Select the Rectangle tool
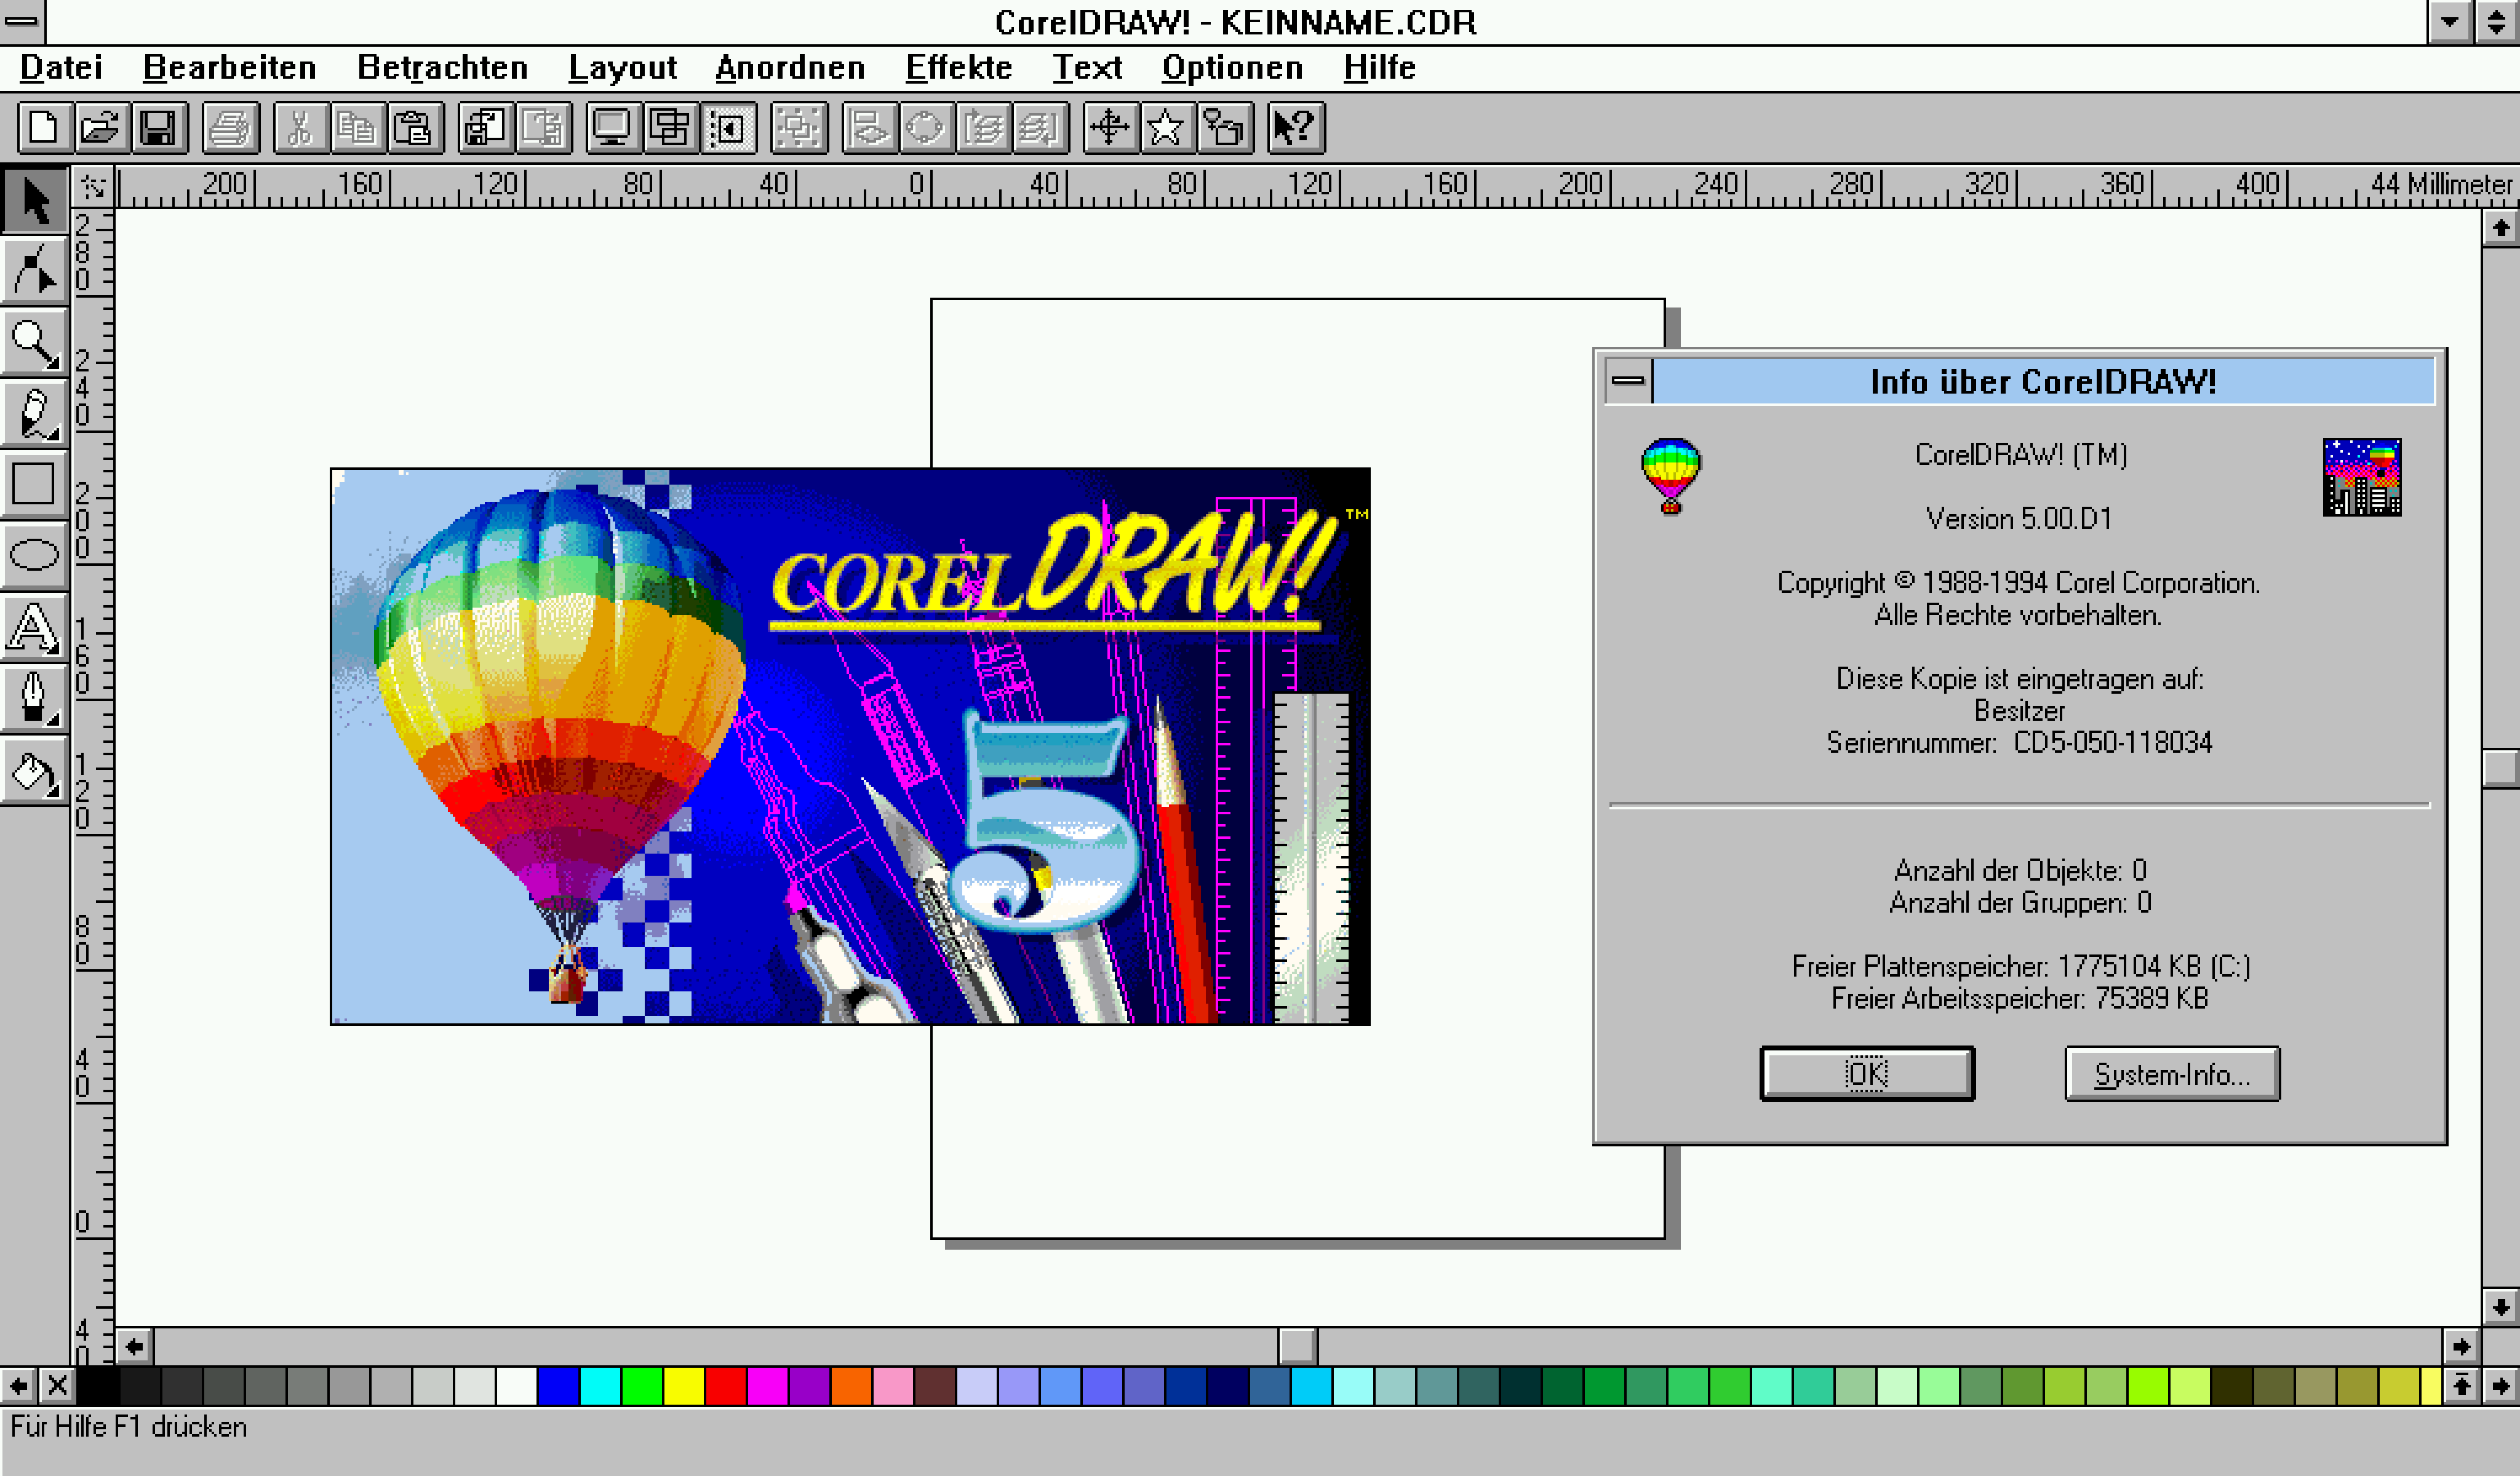 coord(35,483)
